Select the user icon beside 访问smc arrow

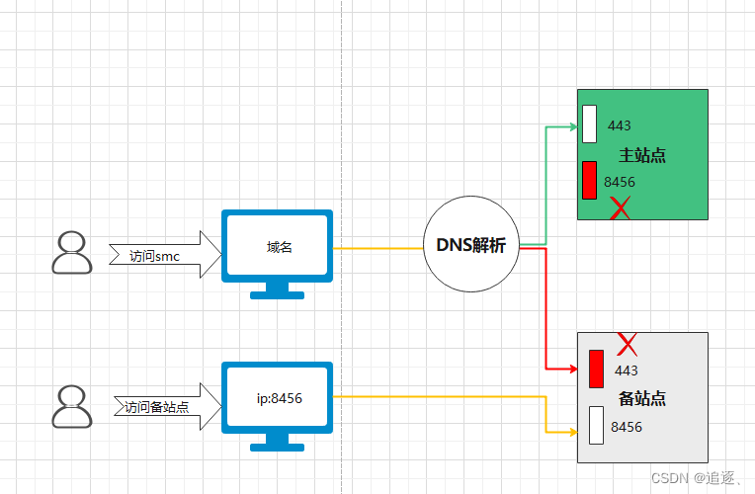pos(72,252)
